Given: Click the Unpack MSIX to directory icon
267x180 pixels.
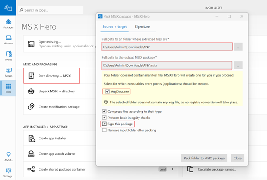Looking at the screenshot, I should [31, 91].
